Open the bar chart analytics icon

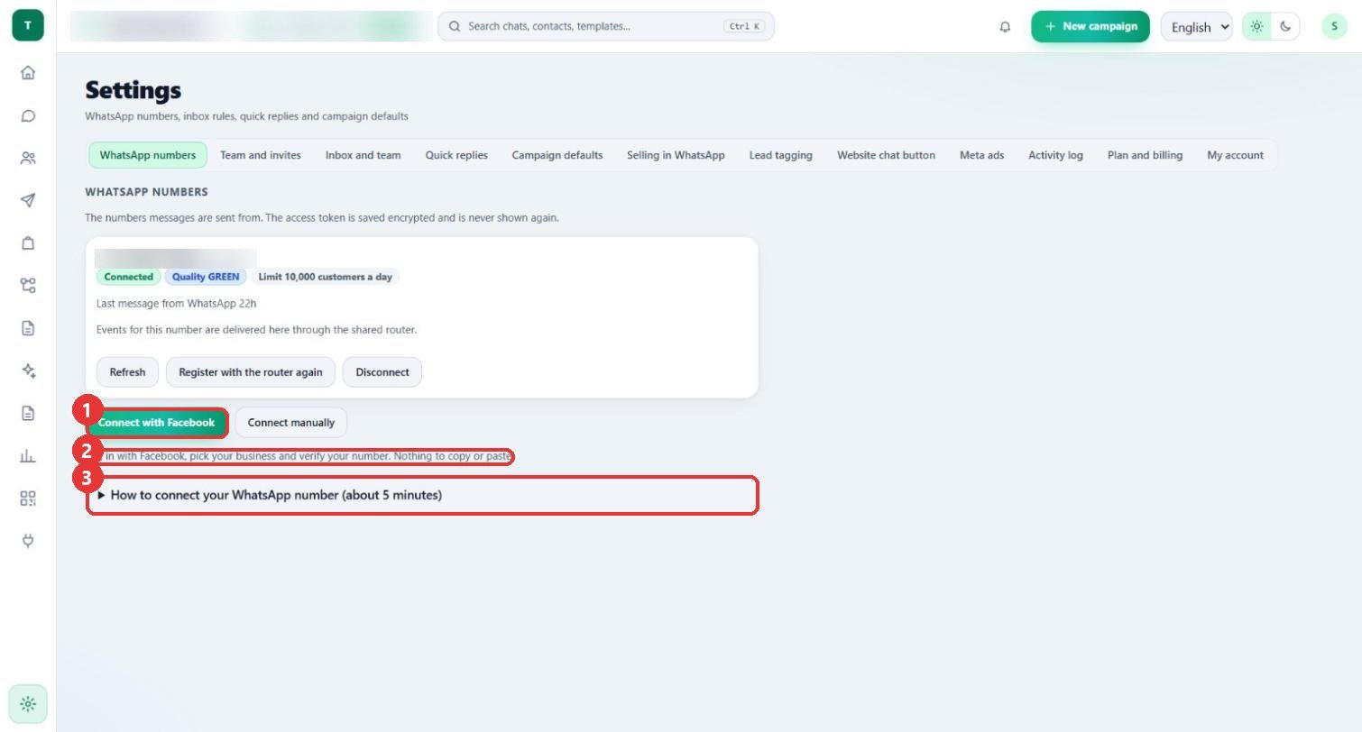[x=28, y=455]
